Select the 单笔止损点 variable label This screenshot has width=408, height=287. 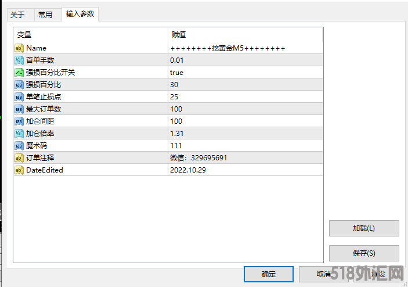tap(44, 97)
